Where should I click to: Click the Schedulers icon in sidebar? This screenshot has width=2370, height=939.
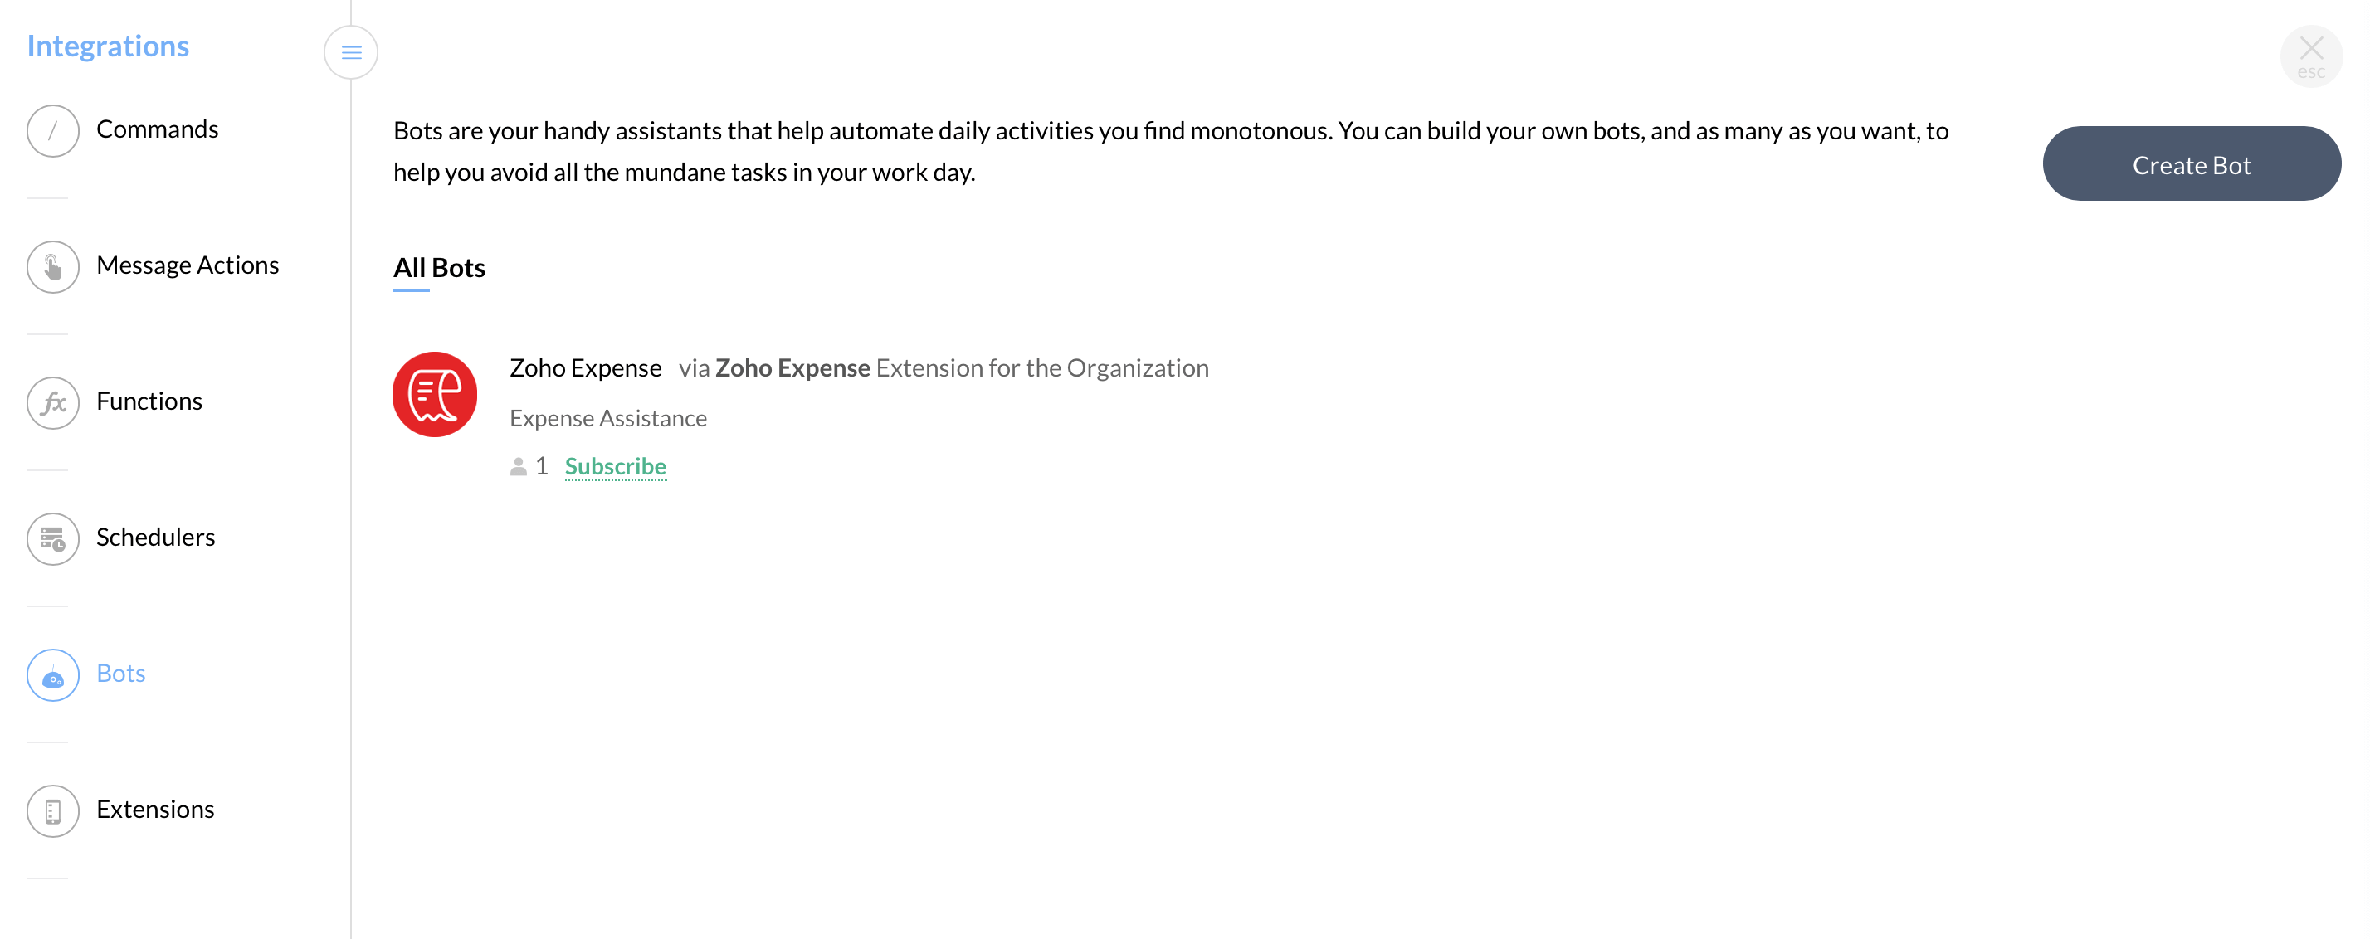pos(55,537)
